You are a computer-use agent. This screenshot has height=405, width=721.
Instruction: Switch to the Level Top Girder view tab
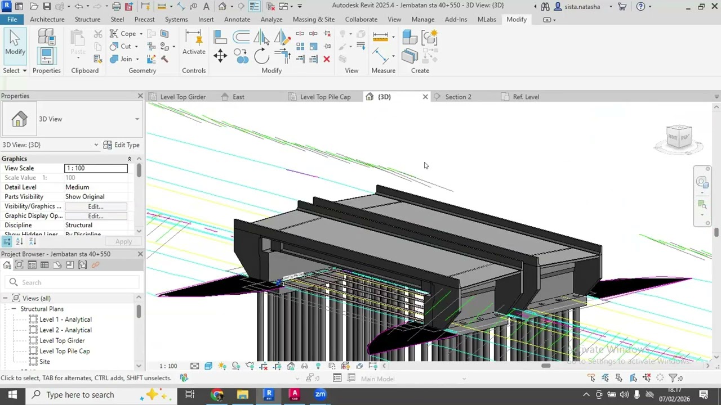pyautogui.click(x=183, y=97)
